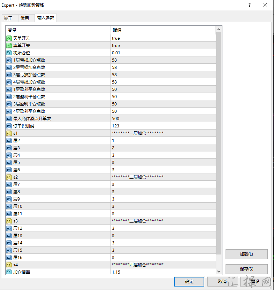Screen dimensions: 274x290
Task: Switch to the 关于 tab
Action: [x=8, y=18]
